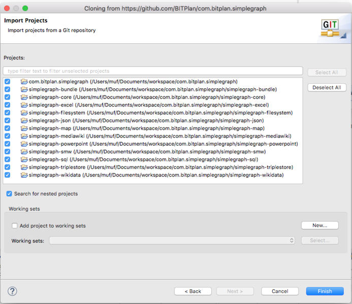Viewport: 352px width, 304px height.
Task: Go back with the Back button
Action: (193, 291)
